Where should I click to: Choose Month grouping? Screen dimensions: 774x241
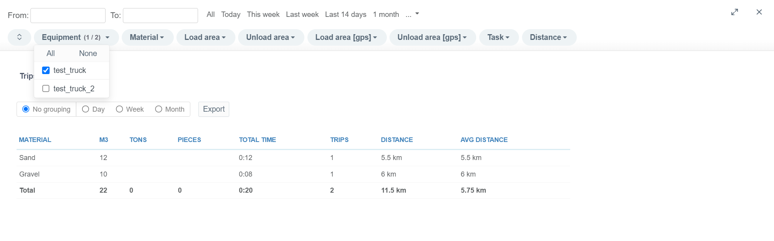click(158, 109)
